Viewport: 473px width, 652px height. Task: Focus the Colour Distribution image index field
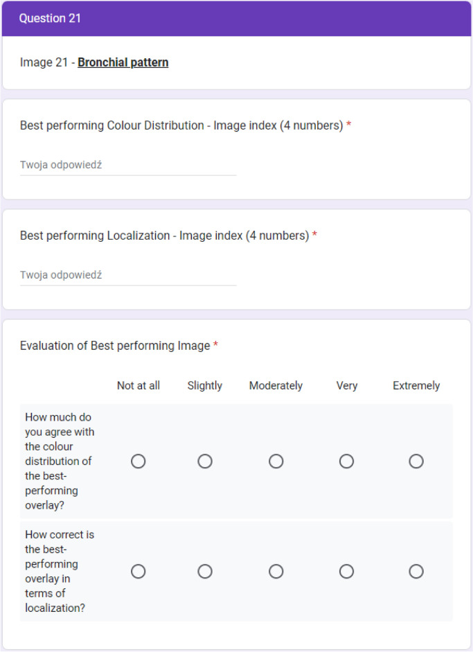point(128,165)
